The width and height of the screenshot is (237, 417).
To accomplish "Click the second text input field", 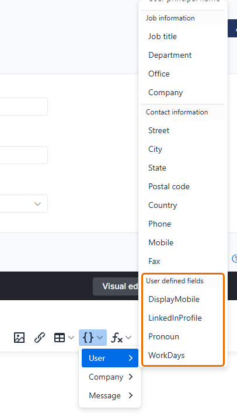I will 24,155.
